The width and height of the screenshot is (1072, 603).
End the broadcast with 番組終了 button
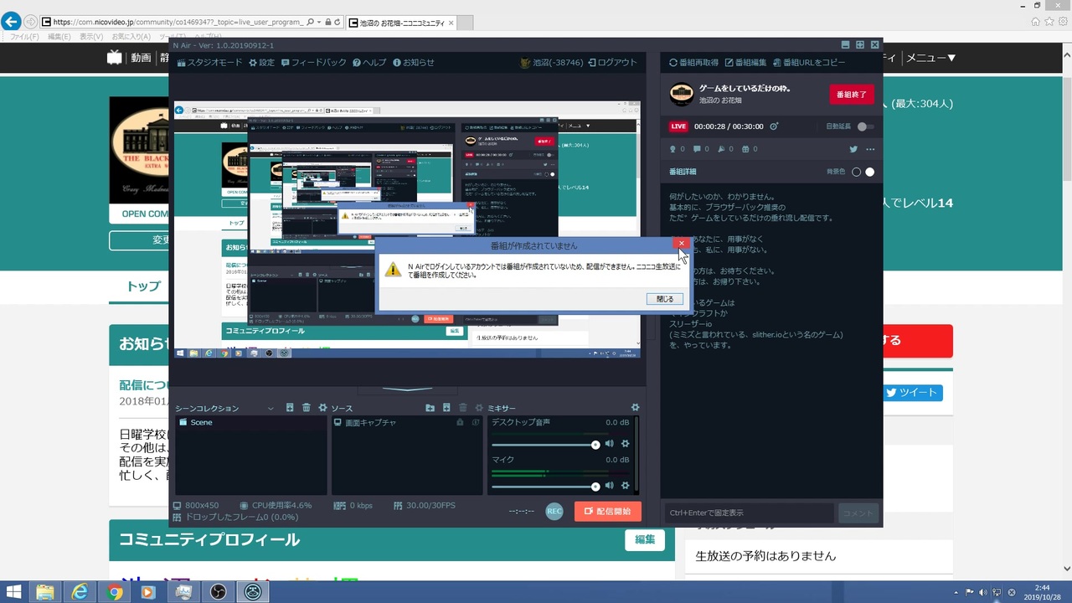coord(853,95)
